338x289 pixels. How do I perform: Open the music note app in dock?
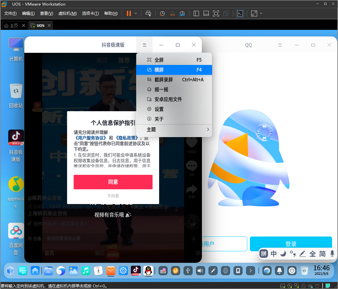(85, 271)
